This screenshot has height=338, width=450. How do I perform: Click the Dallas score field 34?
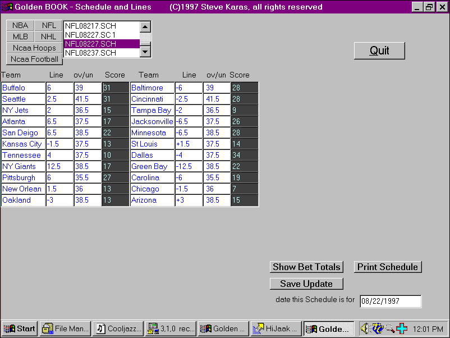(x=245, y=155)
